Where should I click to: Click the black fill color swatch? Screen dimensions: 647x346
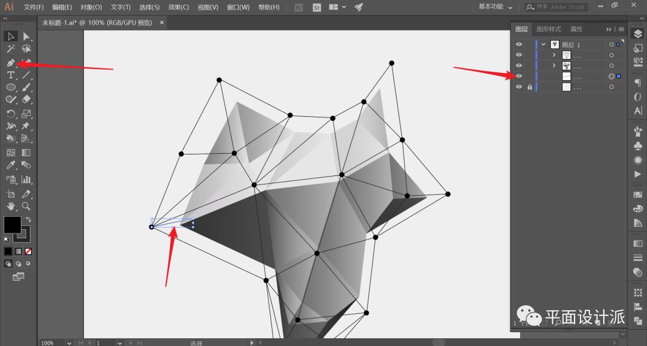click(12, 224)
